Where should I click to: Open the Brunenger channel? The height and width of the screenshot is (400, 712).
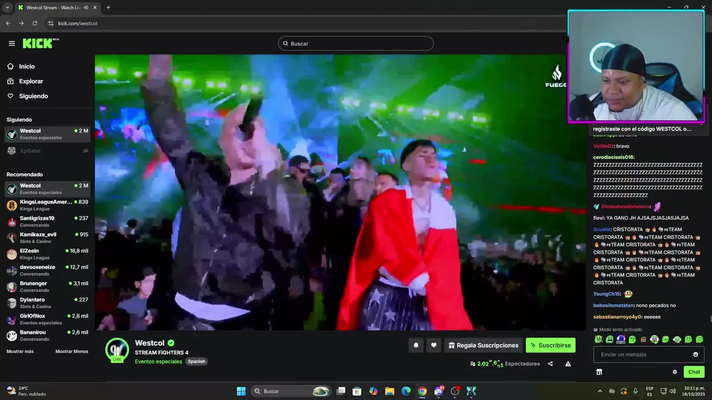[x=47, y=286]
